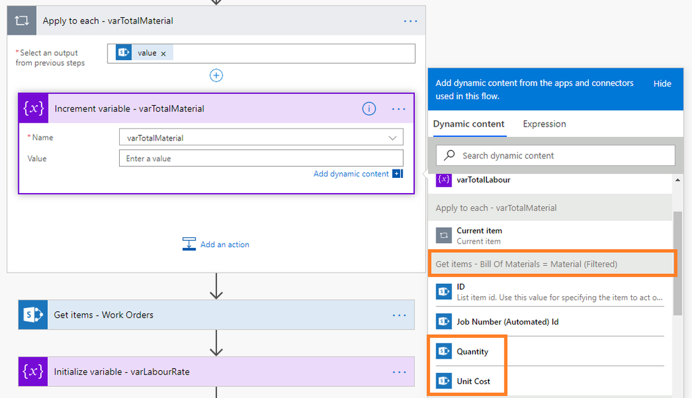Click the dynamic content list scrollbar thumb

pyautogui.click(x=677, y=263)
